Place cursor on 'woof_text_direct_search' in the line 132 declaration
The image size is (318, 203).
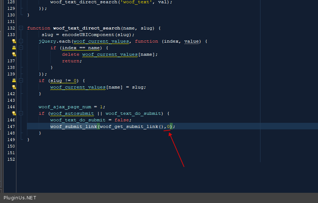pos(87,28)
